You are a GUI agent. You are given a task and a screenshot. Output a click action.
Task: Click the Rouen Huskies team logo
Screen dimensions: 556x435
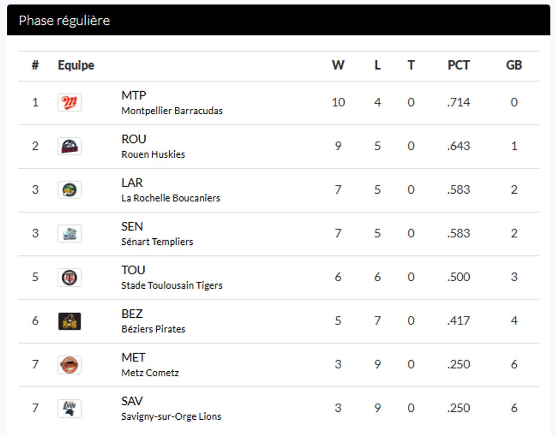(69, 146)
